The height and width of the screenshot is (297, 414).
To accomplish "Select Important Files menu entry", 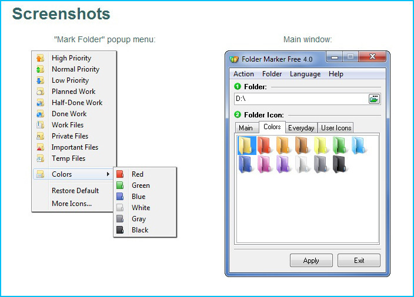I will (75, 147).
